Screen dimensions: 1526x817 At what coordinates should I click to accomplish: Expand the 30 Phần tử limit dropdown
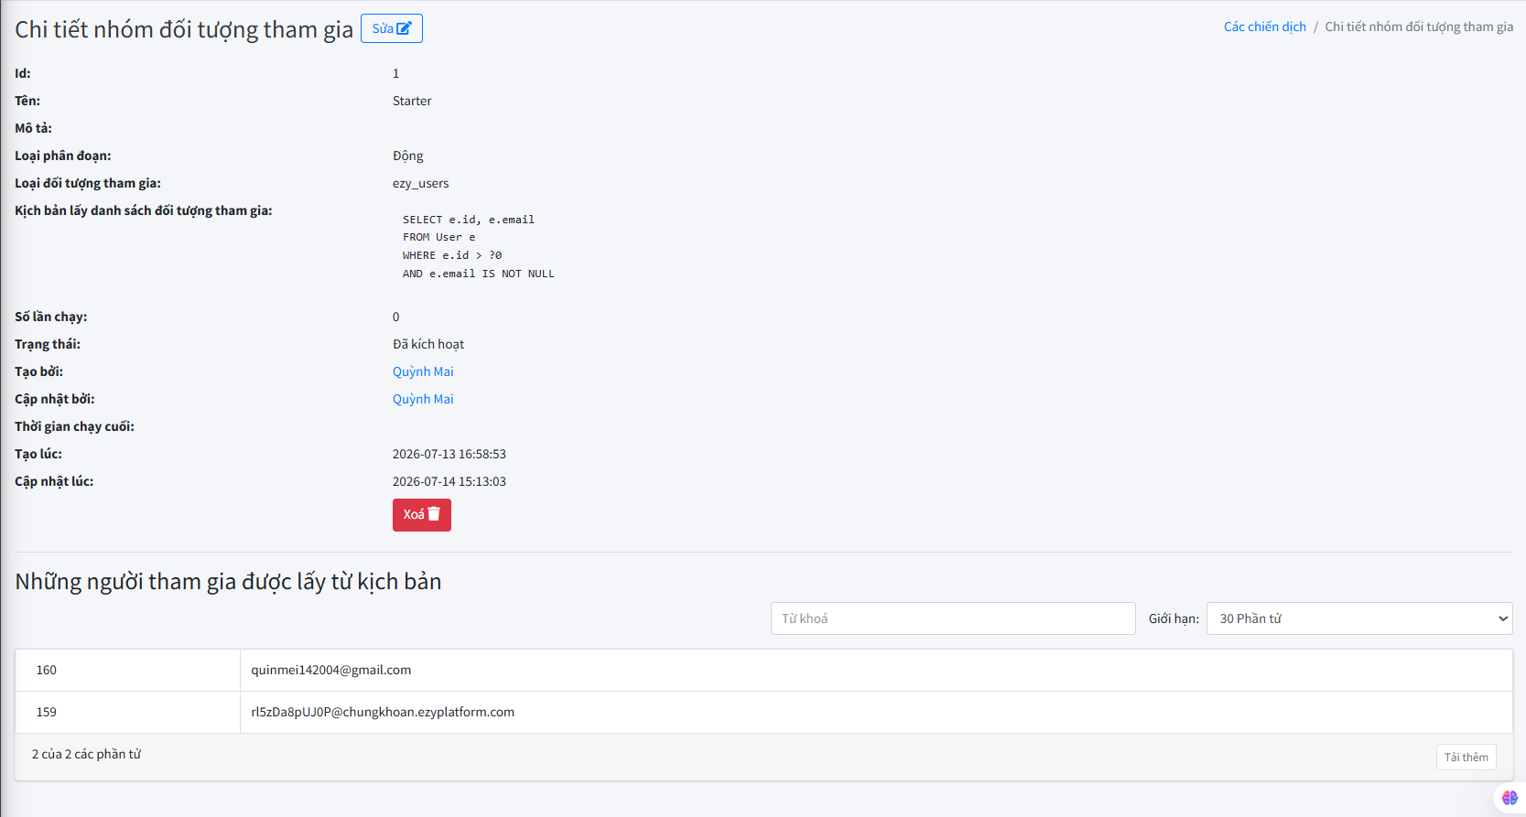click(1359, 618)
